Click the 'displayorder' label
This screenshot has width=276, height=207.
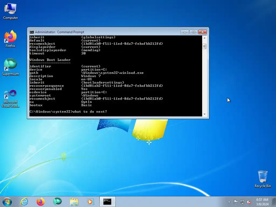42,47
